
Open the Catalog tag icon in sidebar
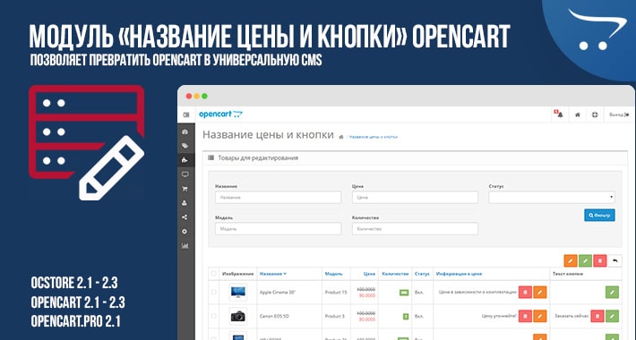click(185, 146)
